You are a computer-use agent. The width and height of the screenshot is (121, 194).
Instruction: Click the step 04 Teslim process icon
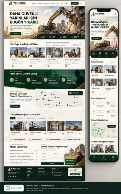64,80
